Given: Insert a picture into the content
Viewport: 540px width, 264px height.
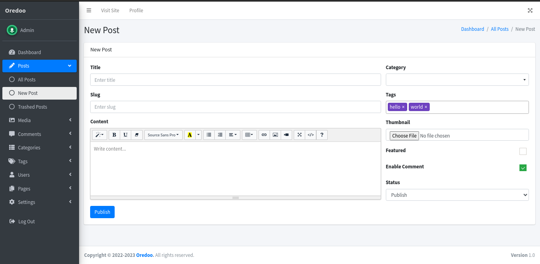Looking at the screenshot, I should (x=275, y=135).
